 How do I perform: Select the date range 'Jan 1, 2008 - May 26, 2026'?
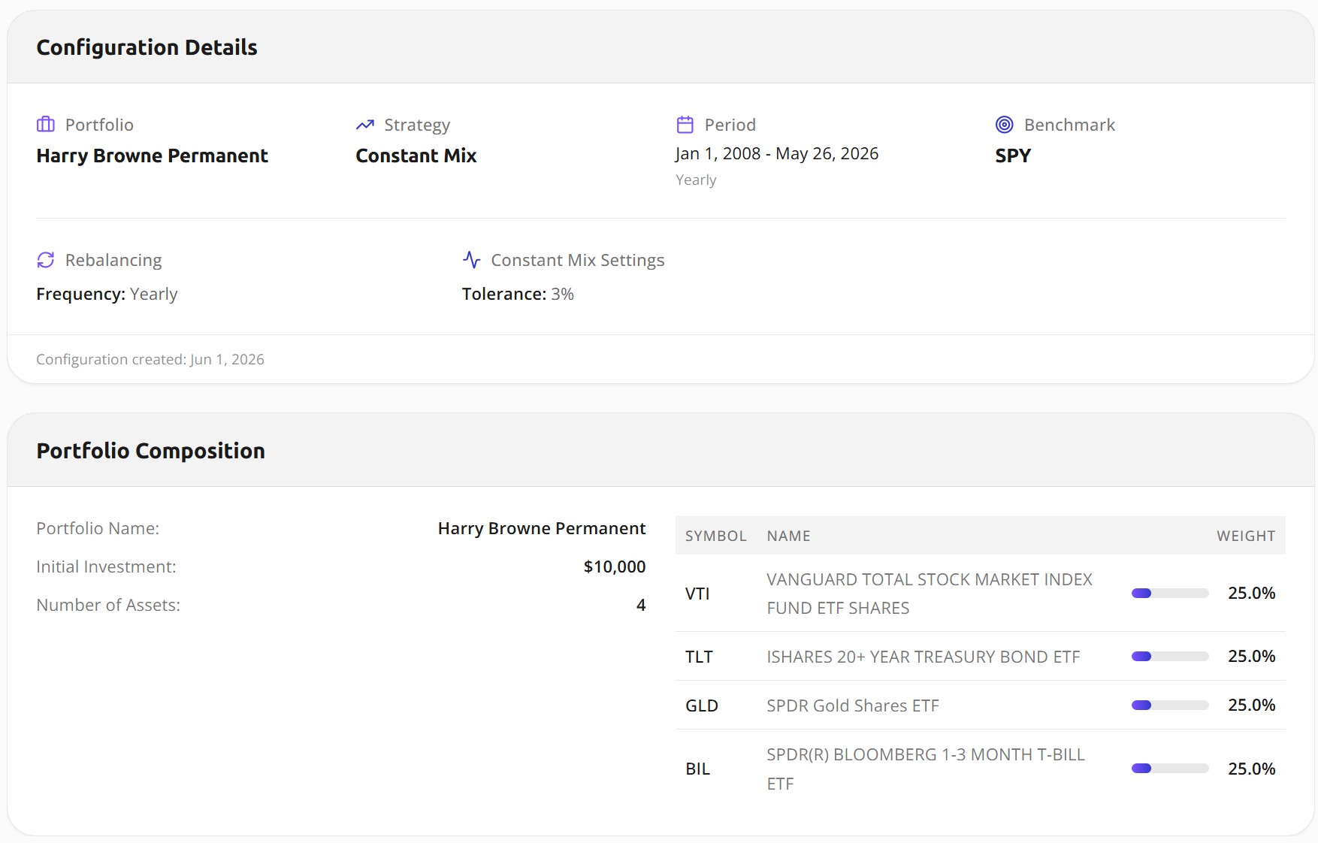tap(777, 153)
